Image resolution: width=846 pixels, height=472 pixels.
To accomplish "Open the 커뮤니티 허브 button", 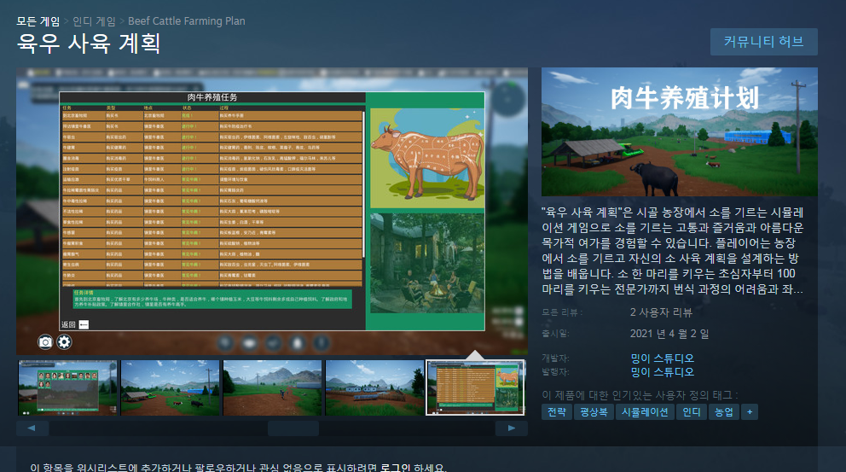I will pos(763,42).
